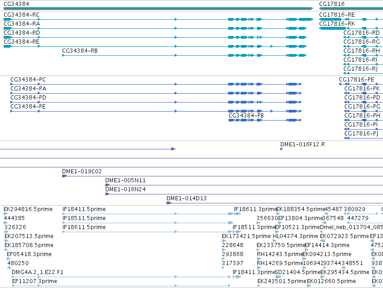Viewport: 383px width, 288px height.
Task: Click the DME1-016F12.R clone label
Action: point(302,144)
